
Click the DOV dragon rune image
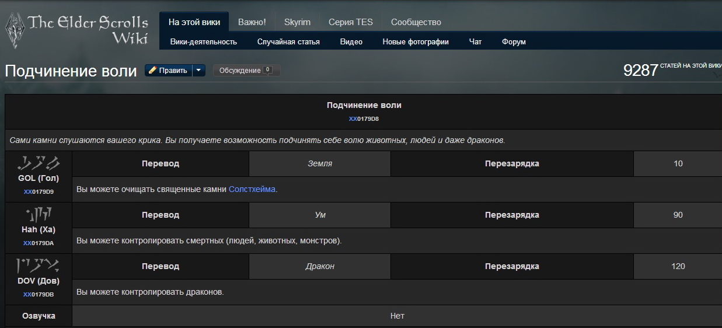[39, 266]
